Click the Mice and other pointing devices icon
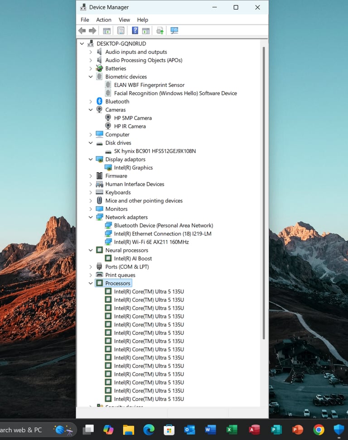Viewport: 348px width, 440px height. pos(99,200)
